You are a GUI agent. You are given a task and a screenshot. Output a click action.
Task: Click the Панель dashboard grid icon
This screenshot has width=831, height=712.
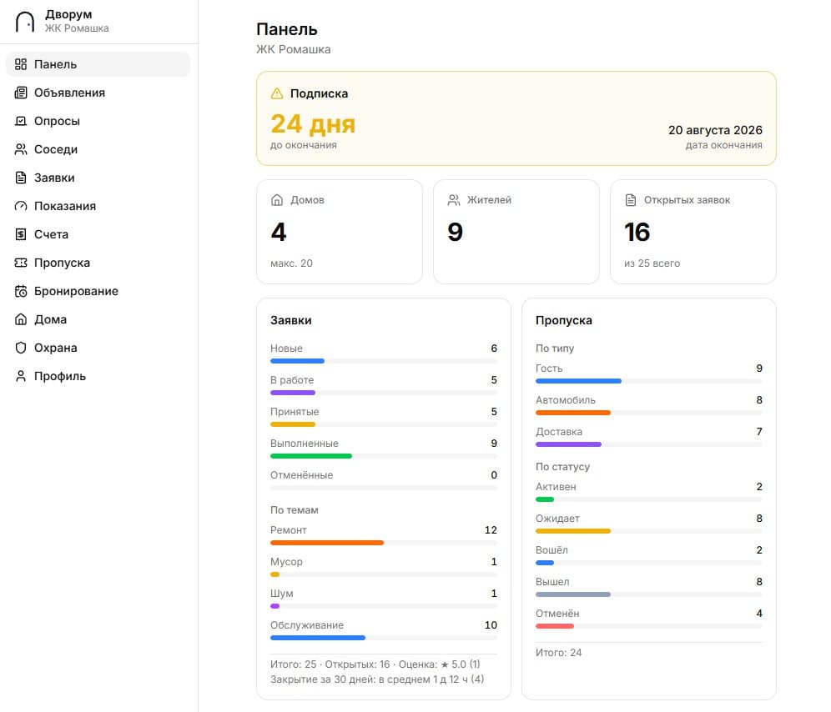tap(21, 64)
